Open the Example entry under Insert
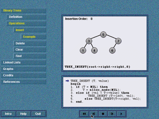Image resolution: width=159 pixels, height=119 pixels. 34,37
